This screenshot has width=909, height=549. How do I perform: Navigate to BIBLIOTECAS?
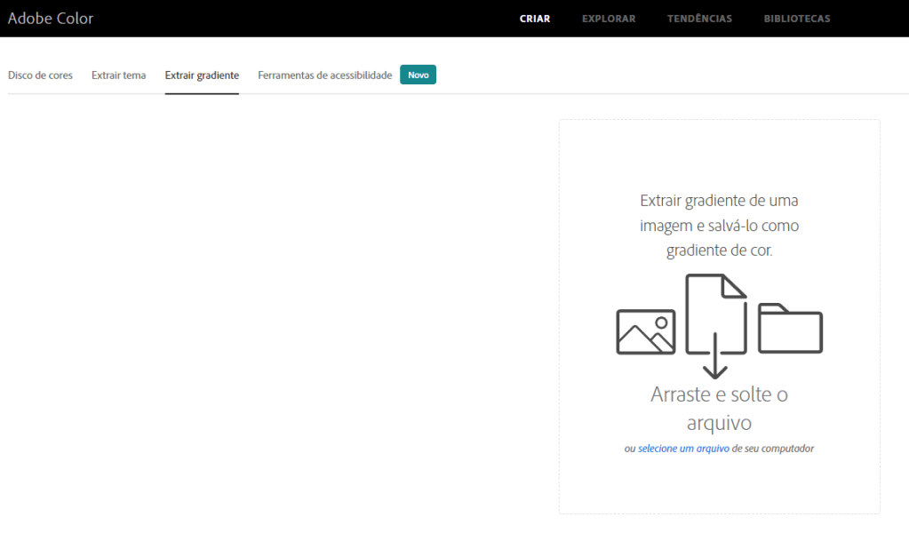797,19
